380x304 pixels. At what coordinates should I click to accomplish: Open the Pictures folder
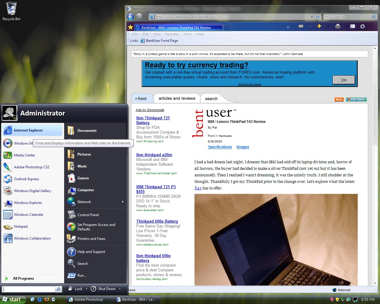(x=96, y=154)
